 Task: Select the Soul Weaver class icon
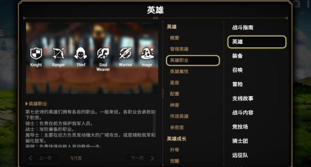coord(103,54)
